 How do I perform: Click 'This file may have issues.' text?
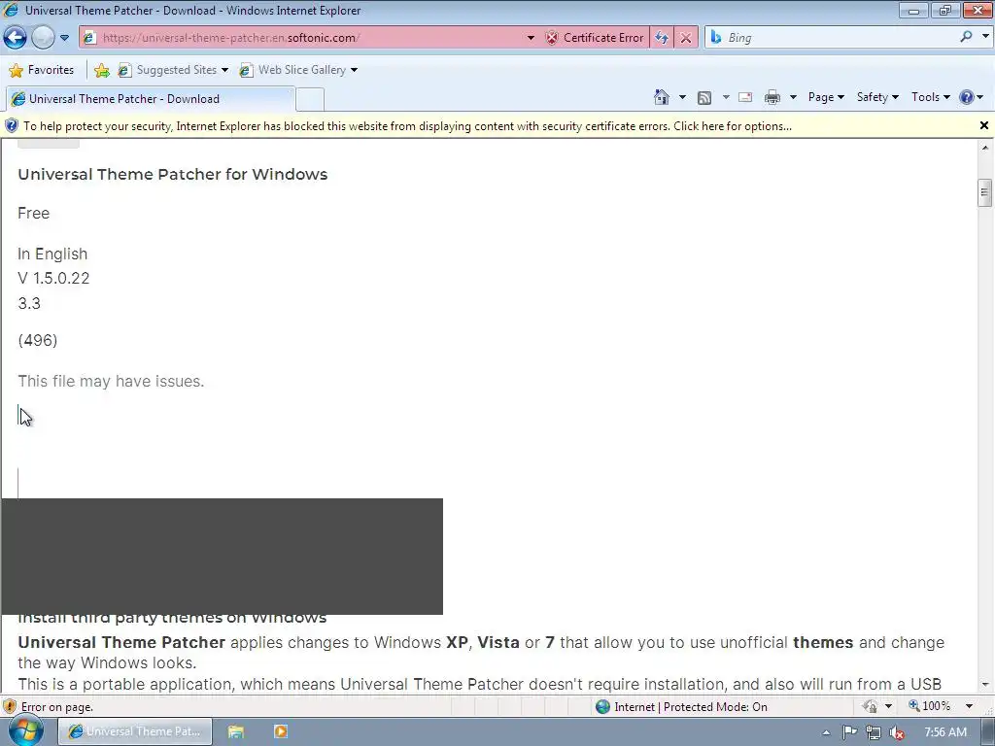pyautogui.click(x=111, y=381)
